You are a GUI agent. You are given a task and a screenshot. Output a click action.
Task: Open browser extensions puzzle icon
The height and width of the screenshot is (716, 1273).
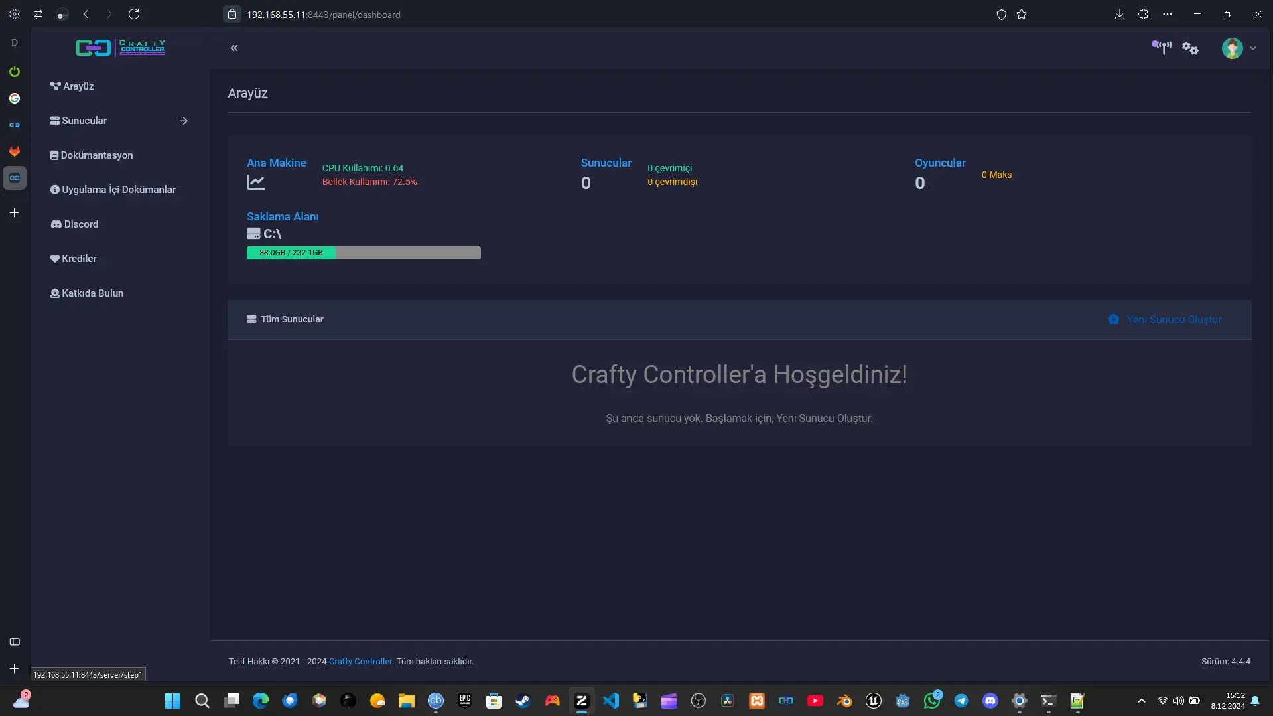point(1143,14)
